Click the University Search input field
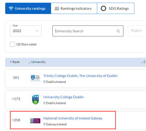The image size is (146, 131). click(x=88, y=31)
